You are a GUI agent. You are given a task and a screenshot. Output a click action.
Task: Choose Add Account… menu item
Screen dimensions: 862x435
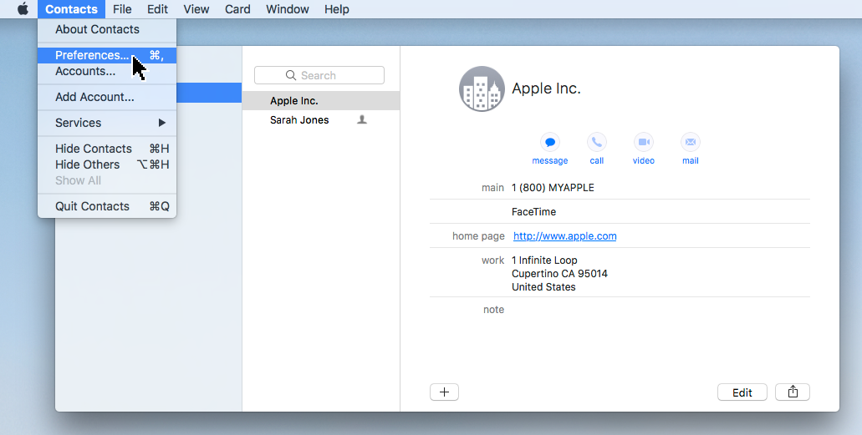point(94,97)
